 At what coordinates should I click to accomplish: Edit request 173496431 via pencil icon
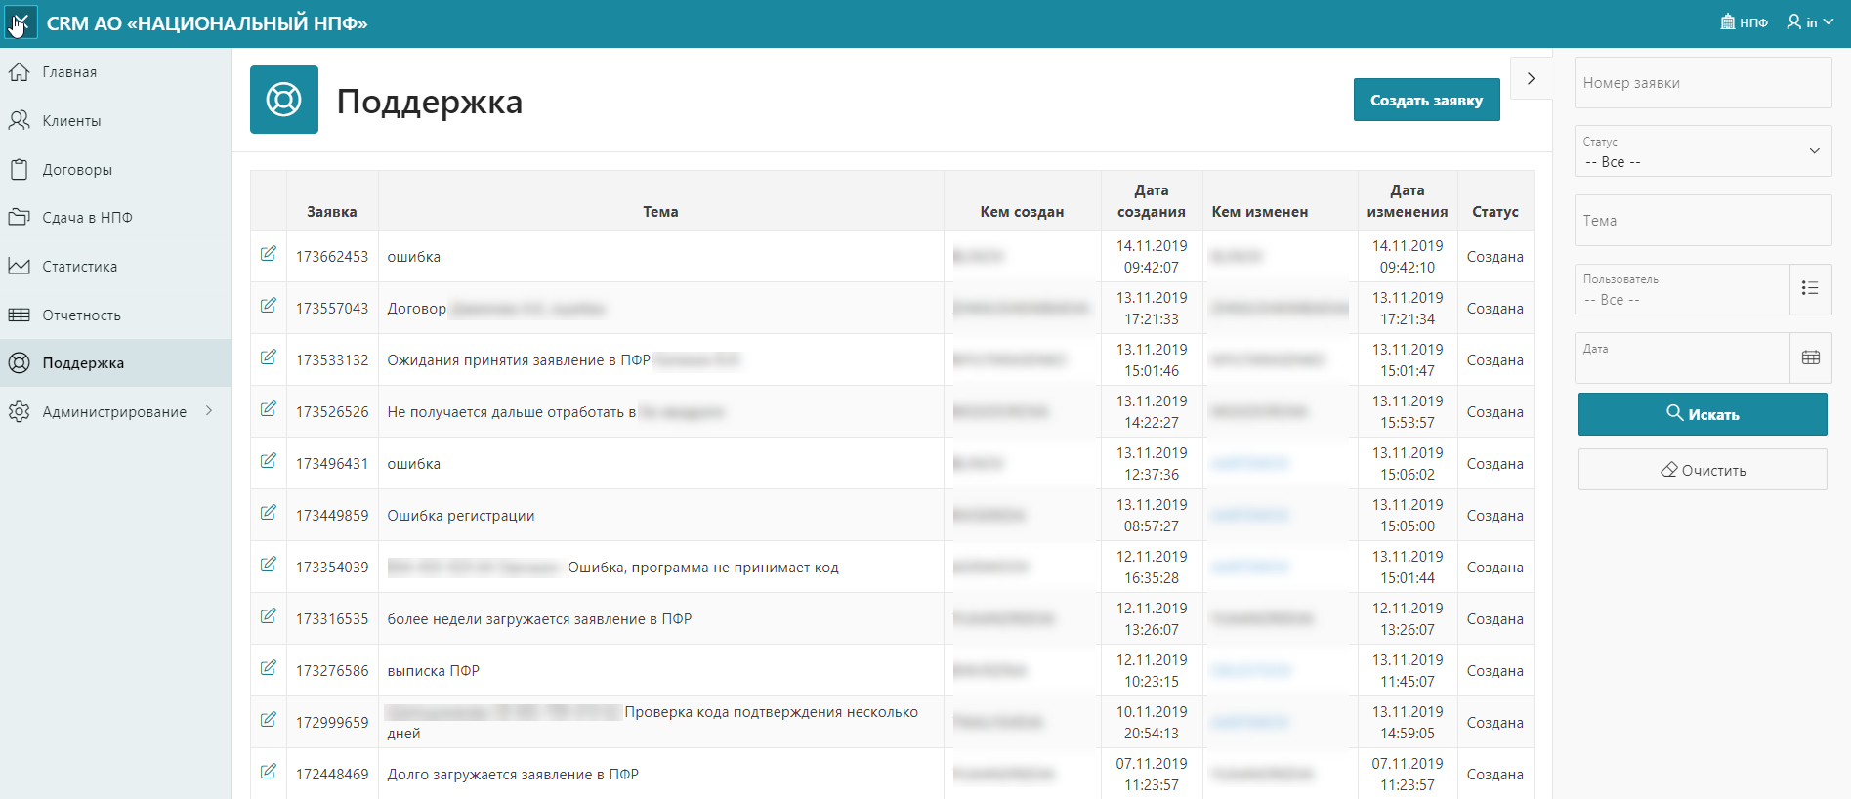coord(268,461)
